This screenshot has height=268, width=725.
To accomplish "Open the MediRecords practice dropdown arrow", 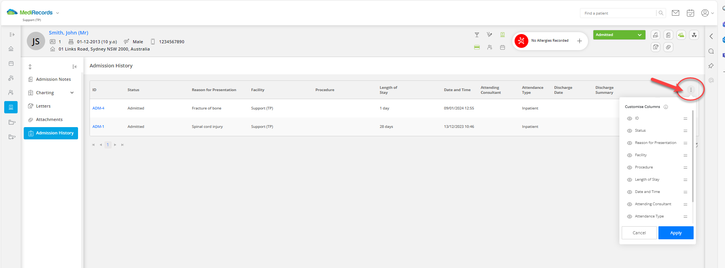I will [57, 13].
